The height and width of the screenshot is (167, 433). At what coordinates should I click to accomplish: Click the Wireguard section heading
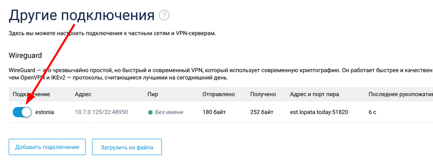pos(25,56)
